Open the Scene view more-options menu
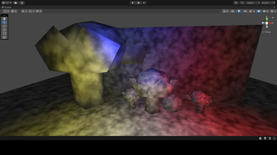 point(274,7)
